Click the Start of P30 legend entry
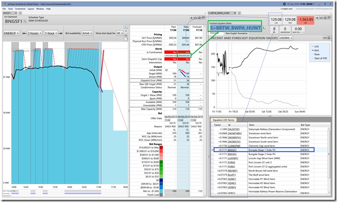This screenshot has height=202, width=337. click(x=319, y=59)
